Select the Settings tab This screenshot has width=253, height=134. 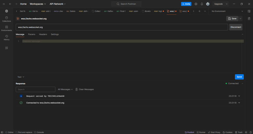tap(55, 34)
